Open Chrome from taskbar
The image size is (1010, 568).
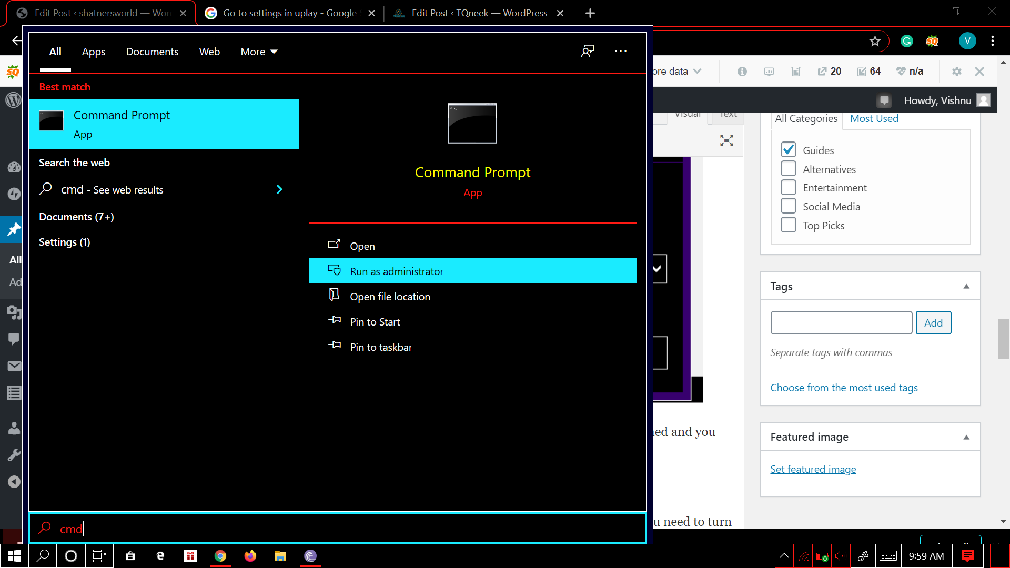[220, 556]
